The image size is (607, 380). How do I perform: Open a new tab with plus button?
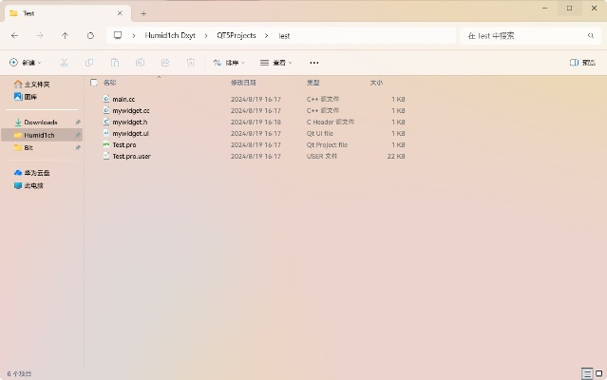point(143,13)
